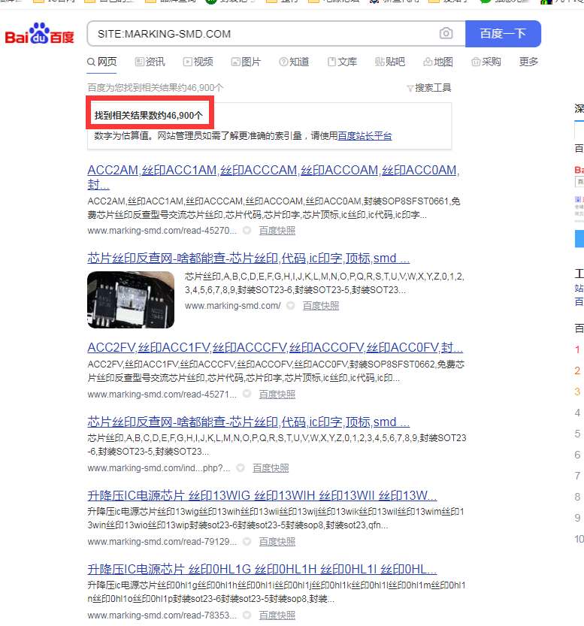Open result titled 升降压IC电源芯片 丝印0HL1G
The image size is (584, 626).
tap(262, 570)
